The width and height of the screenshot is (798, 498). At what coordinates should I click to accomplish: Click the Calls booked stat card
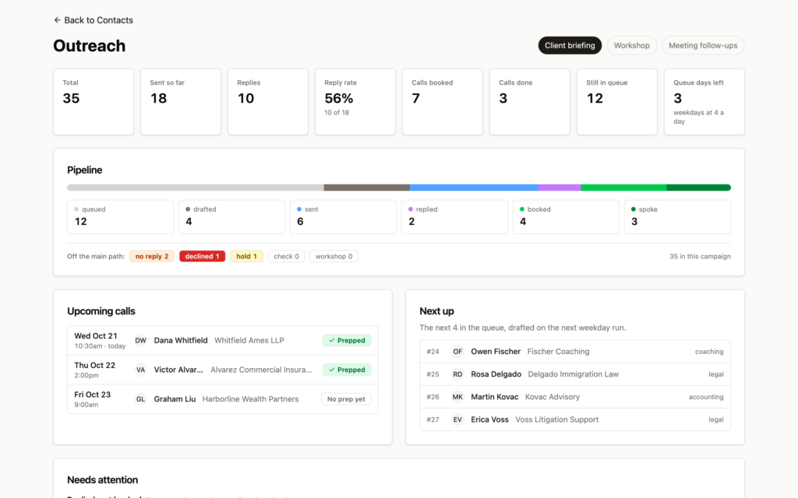(x=443, y=102)
